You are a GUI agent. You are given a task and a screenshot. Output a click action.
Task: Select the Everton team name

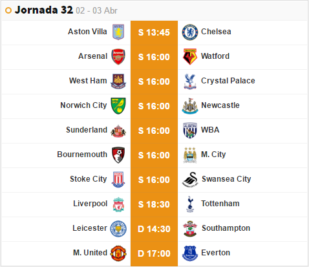(215, 253)
